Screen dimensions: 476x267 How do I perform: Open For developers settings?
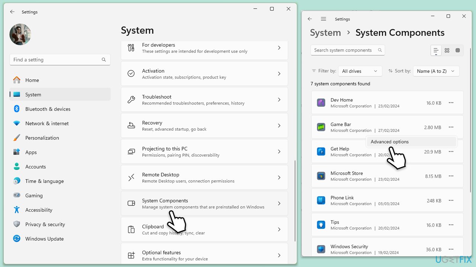(204, 50)
